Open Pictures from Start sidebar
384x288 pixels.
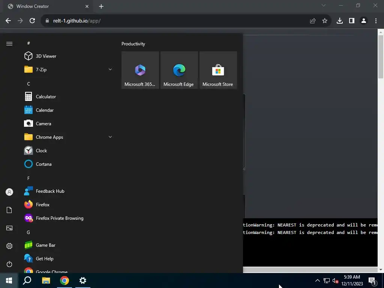pyautogui.click(x=9, y=228)
